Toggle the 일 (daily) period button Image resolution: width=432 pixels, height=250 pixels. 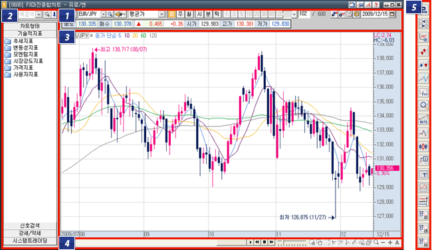(x=171, y=14)
